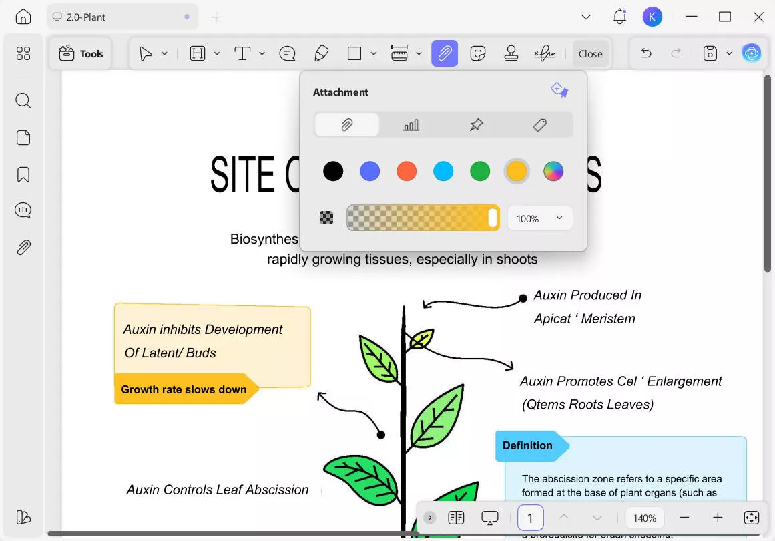Open the Signature tool
775x541 pixels.
(545, 53)
